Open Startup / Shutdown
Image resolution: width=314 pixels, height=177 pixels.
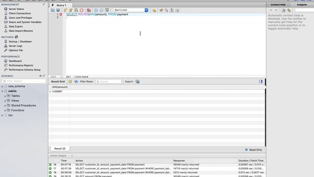coord(20,41)
